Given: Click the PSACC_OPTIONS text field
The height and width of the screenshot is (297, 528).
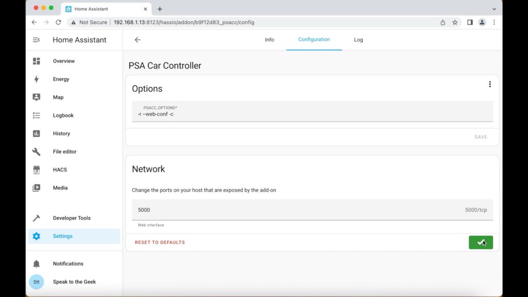Looking at the screenshot, I should (312, 111).
